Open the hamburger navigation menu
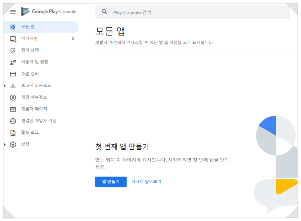The height and width of the screenshot is (221, 301). click(x=13, y=12)
